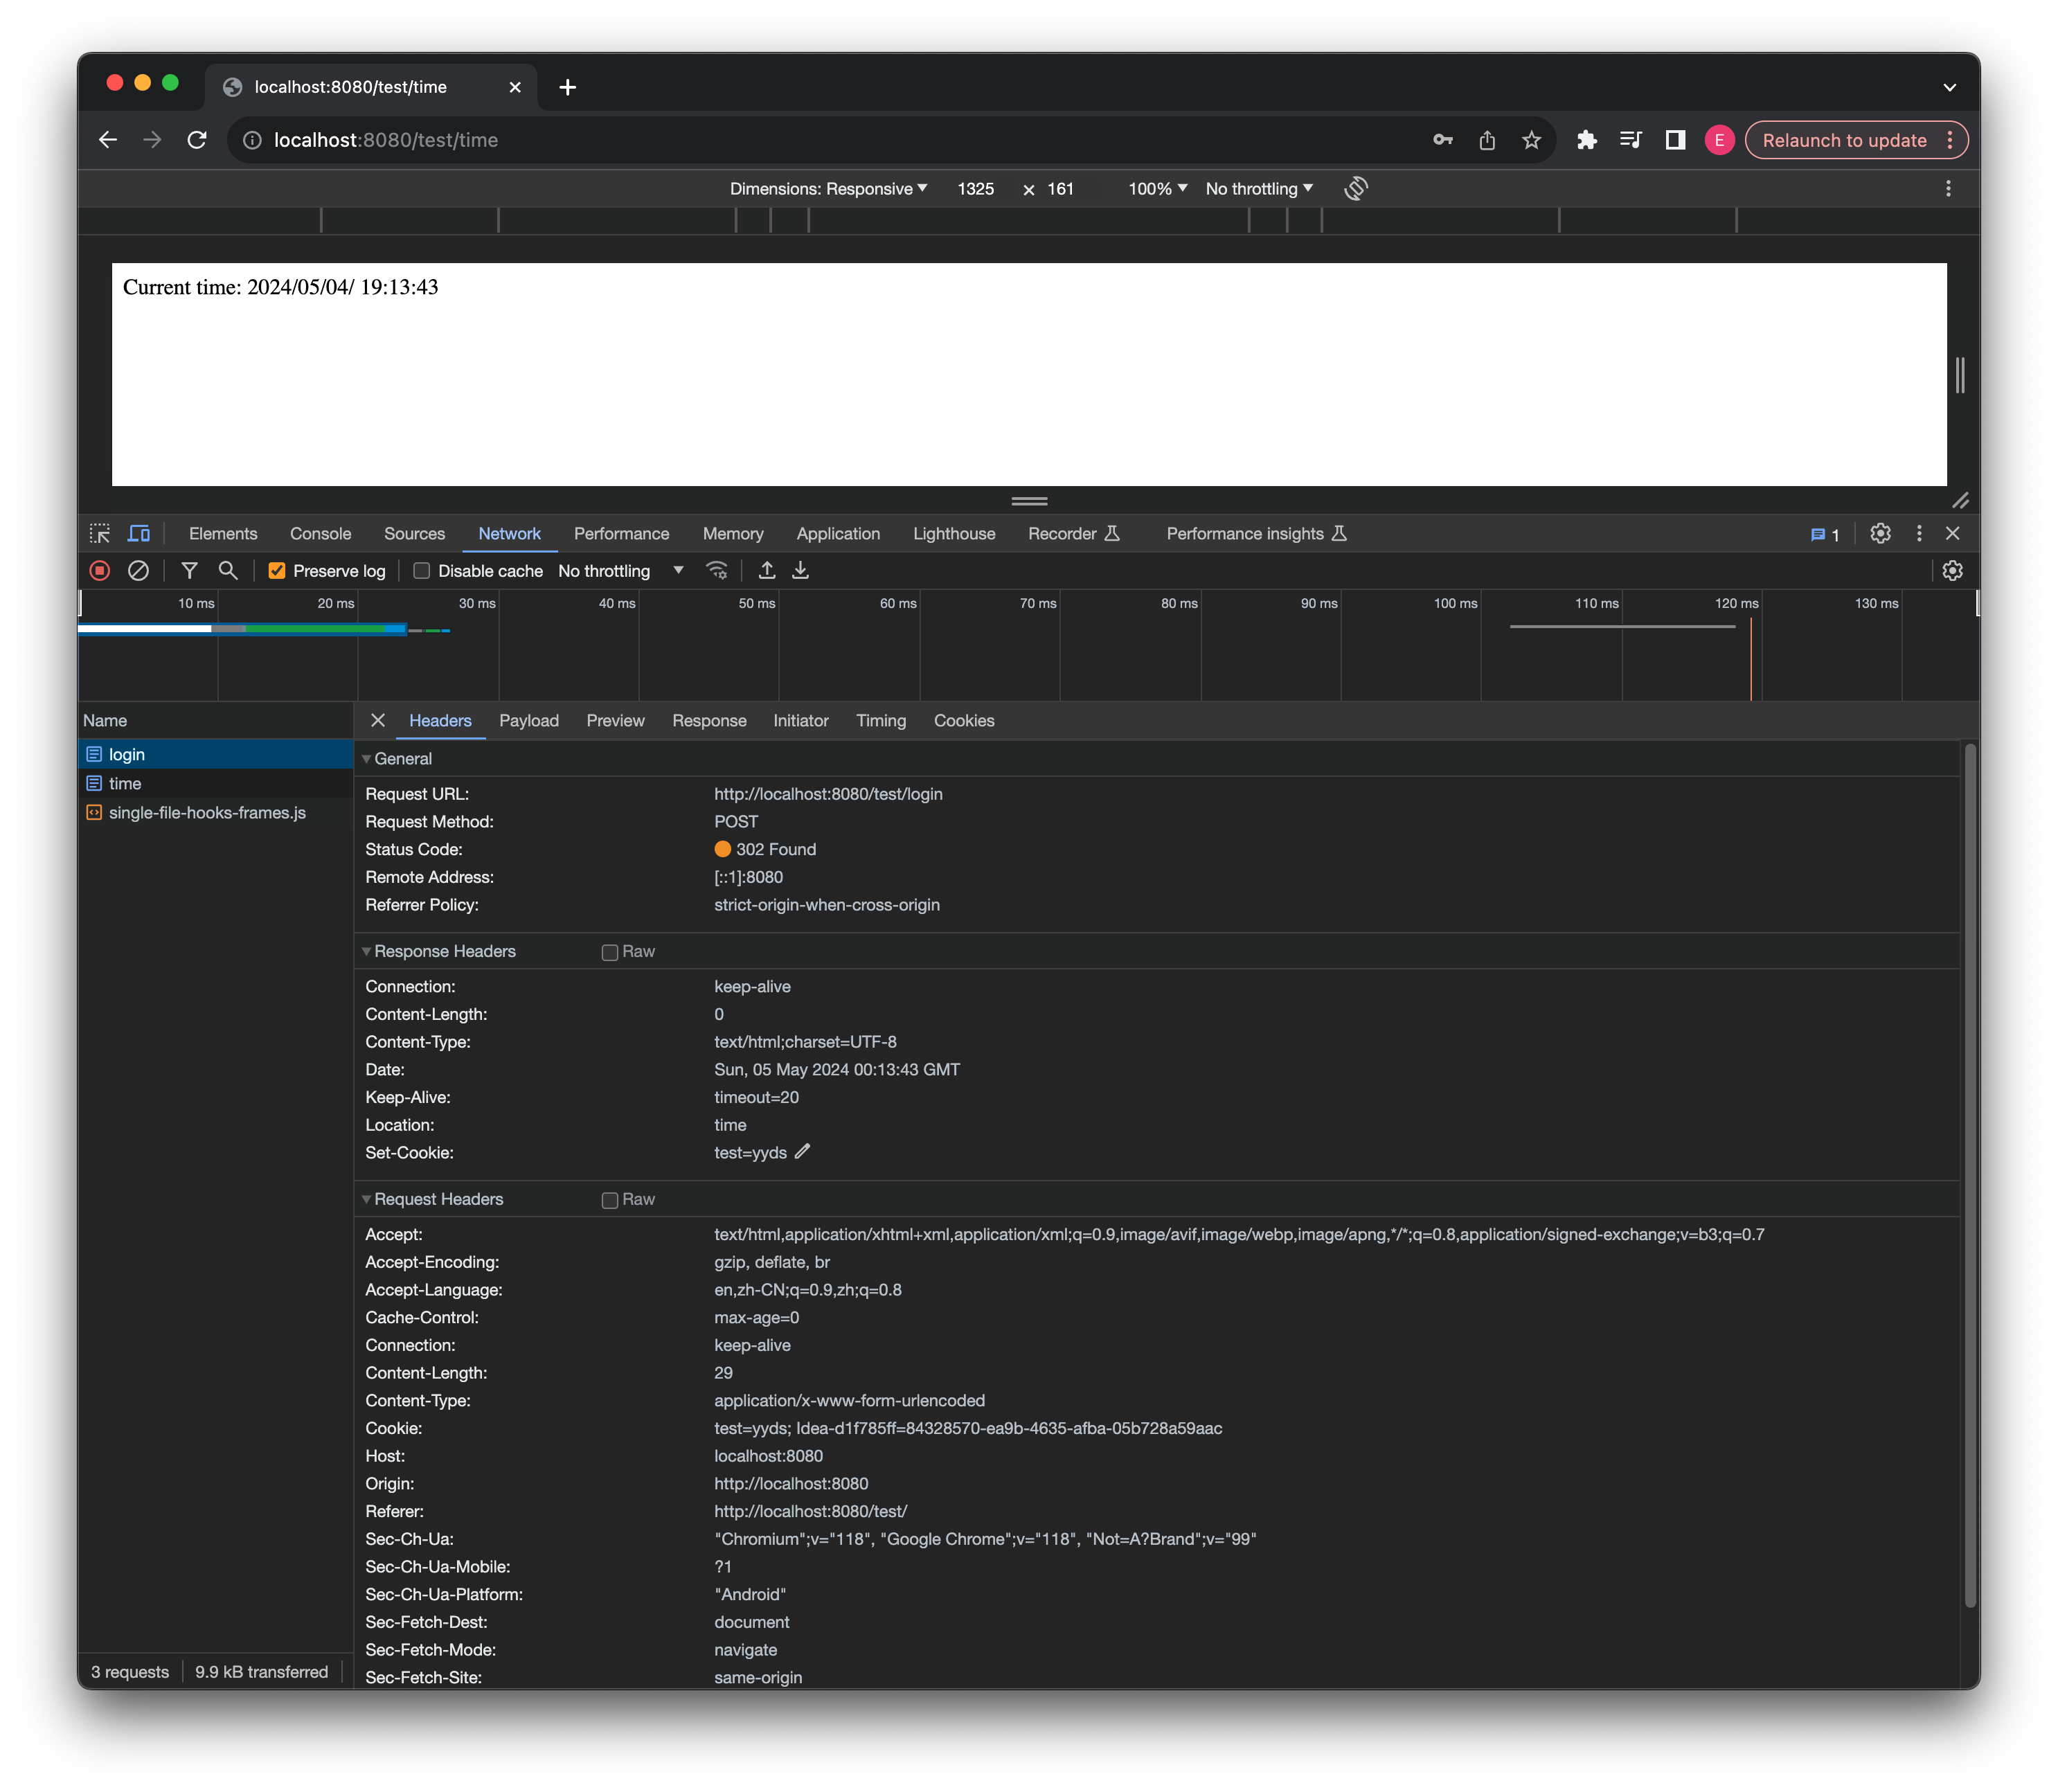Collapse the Request Headers section
This screenshot has height=1792, width=2058.
point(367,1198)
